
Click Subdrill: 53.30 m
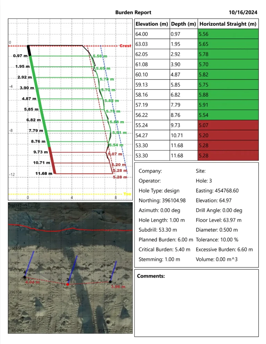(158, 230)
